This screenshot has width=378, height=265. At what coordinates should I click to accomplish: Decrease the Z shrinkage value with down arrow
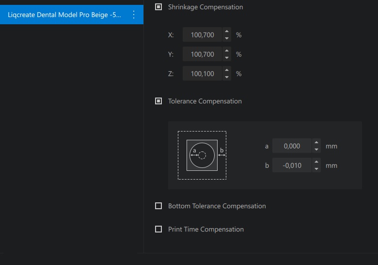(x=227, y=77)
